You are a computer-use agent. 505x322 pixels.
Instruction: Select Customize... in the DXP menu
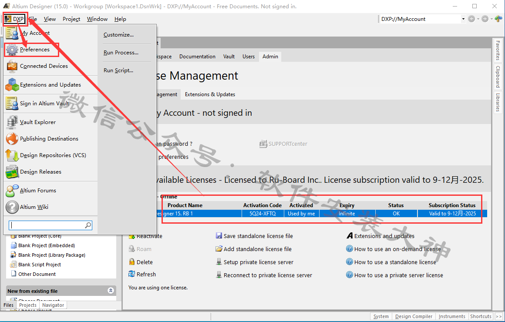tap(118, 35)
